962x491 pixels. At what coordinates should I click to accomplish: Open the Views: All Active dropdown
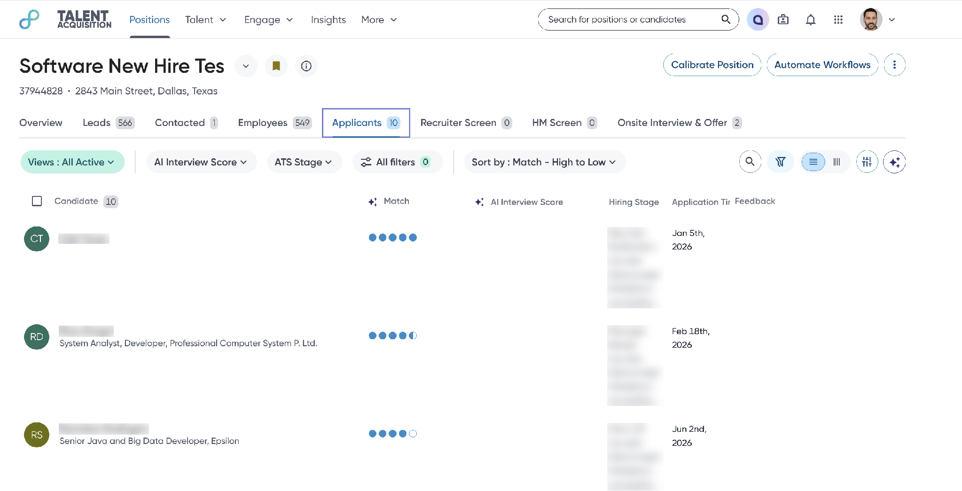pos(72,162)
